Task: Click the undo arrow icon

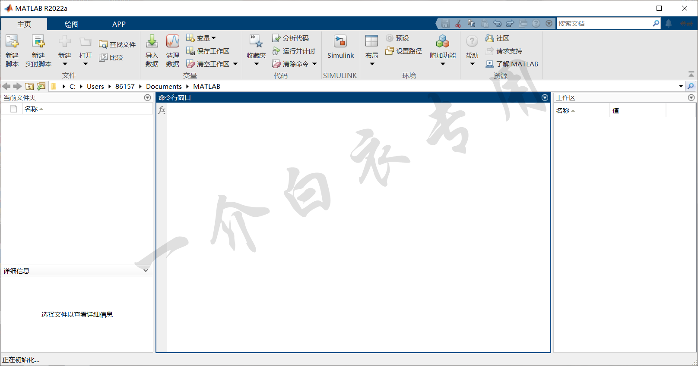Action: pyautogui.click(x=497, y=23)
